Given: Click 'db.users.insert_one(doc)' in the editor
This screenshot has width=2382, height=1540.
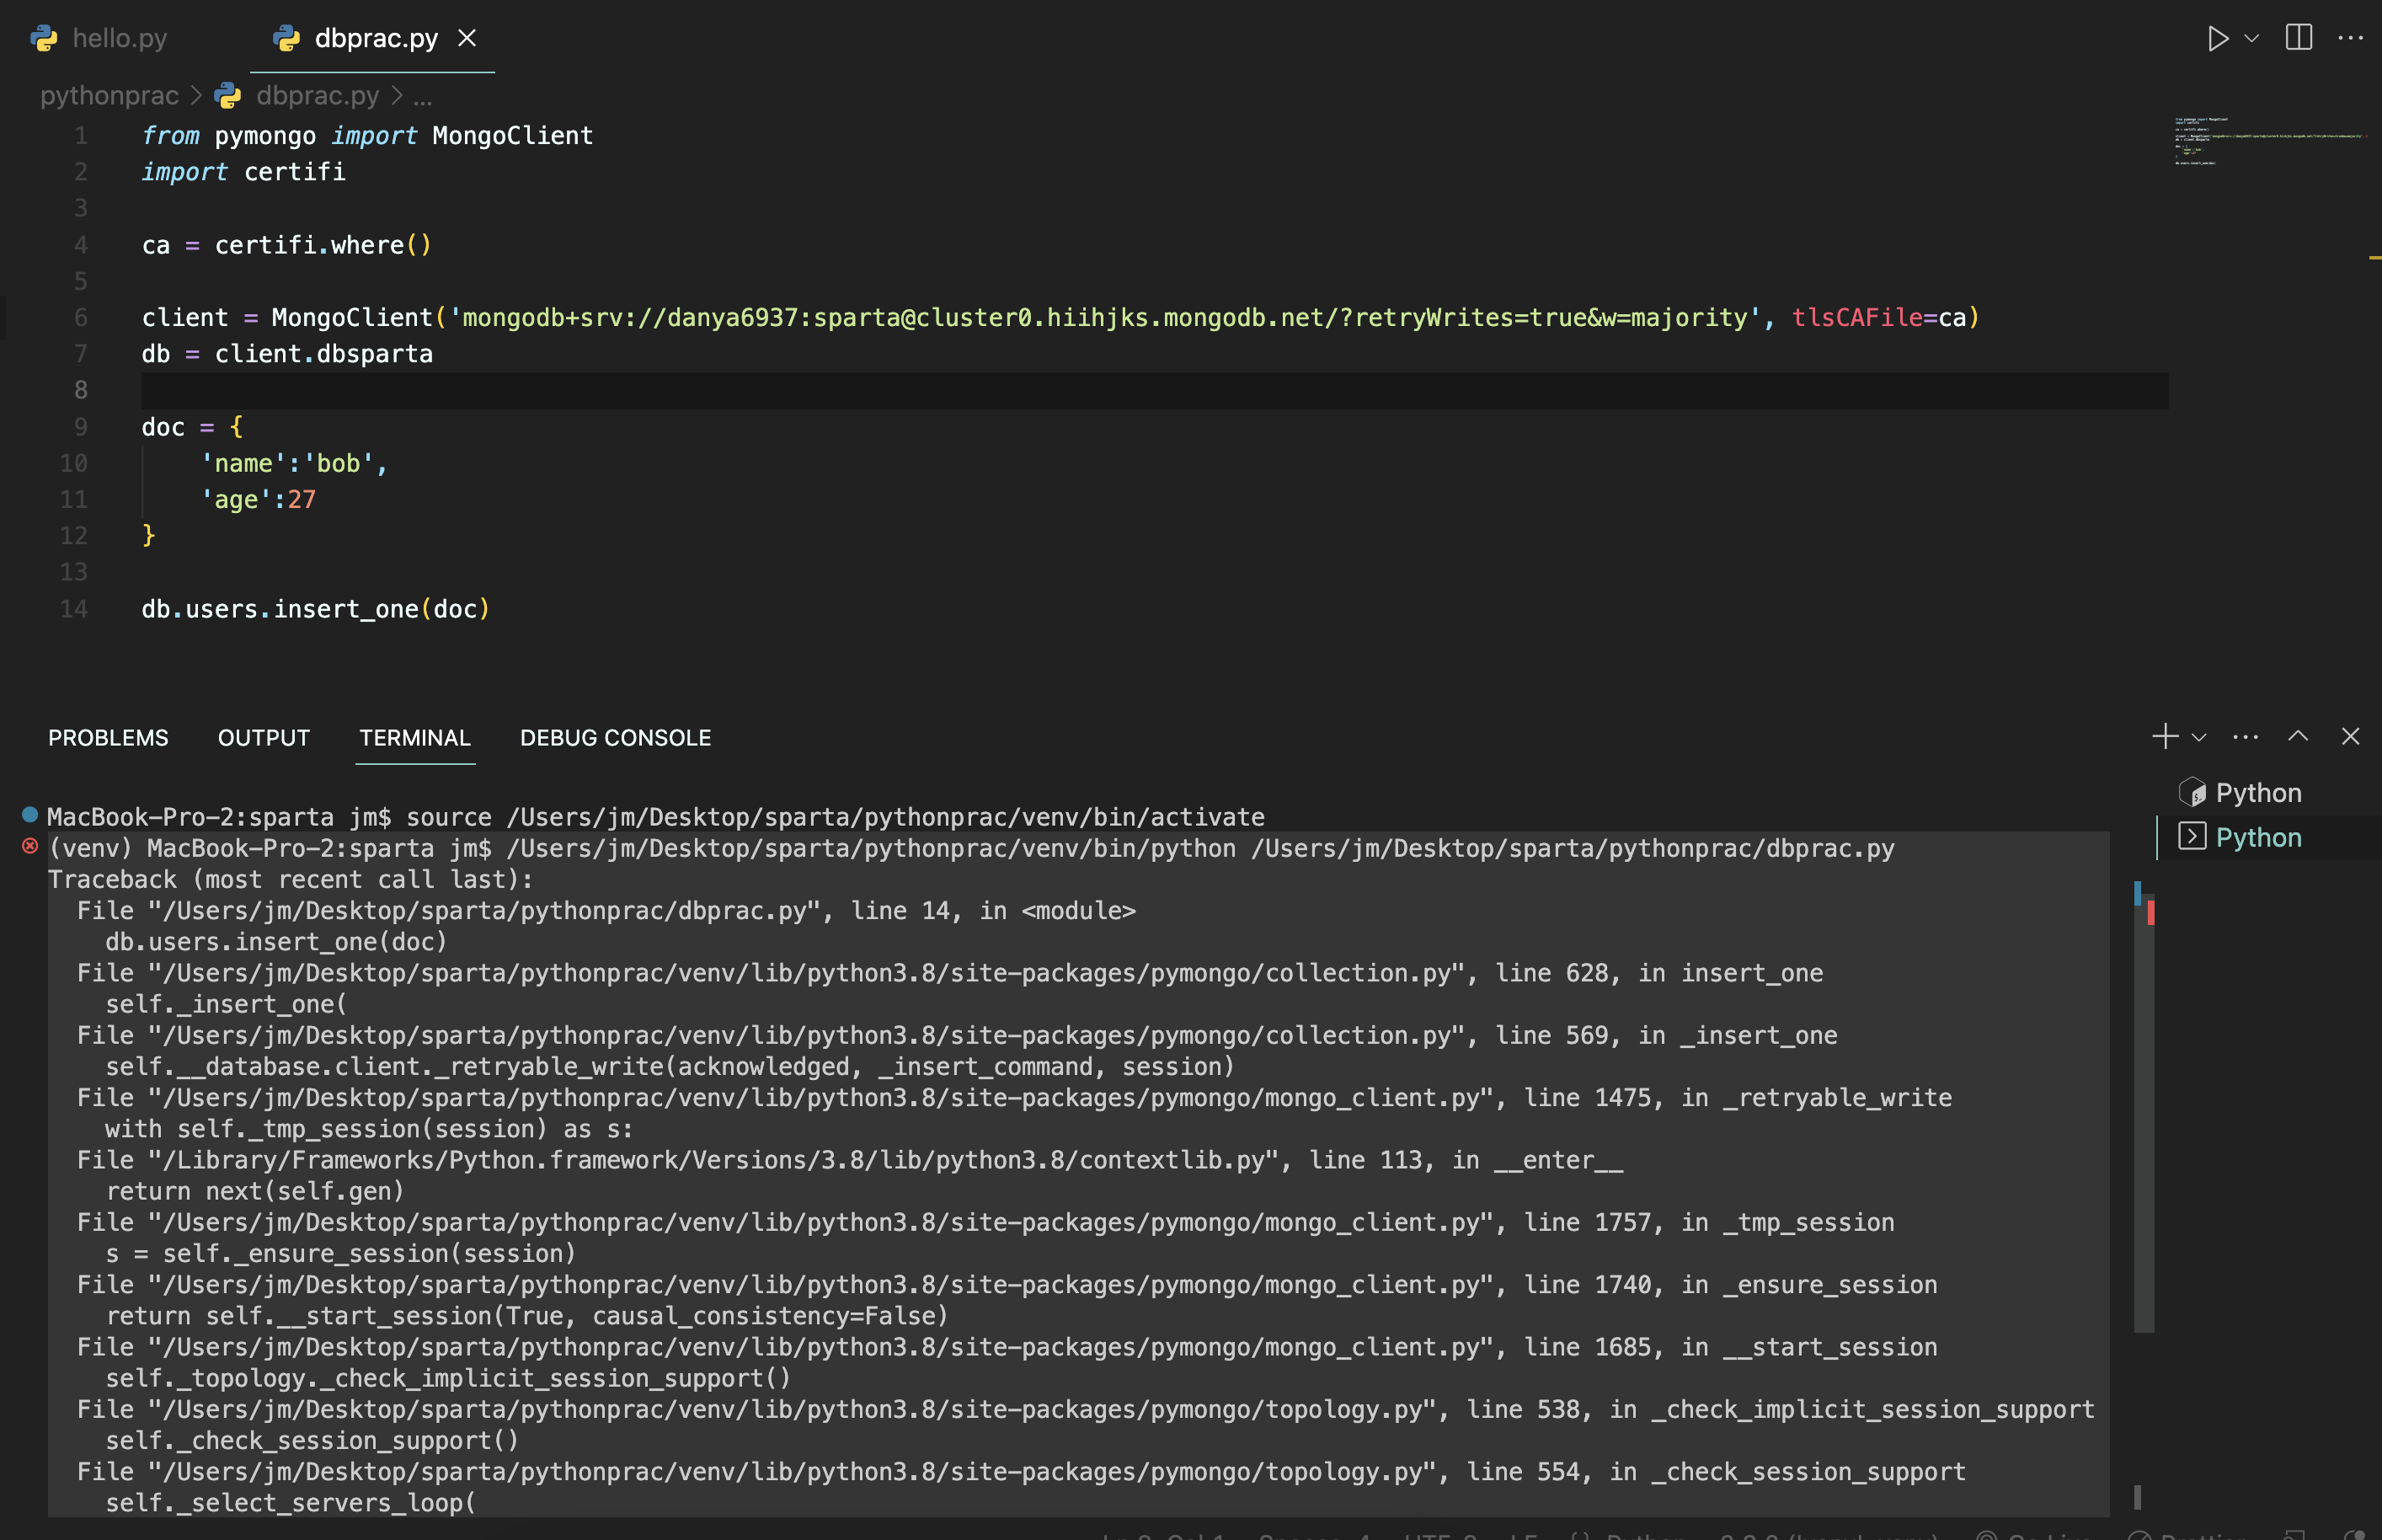Looking at the screenshot, I should pyautogui.click(x=316, y=609).
